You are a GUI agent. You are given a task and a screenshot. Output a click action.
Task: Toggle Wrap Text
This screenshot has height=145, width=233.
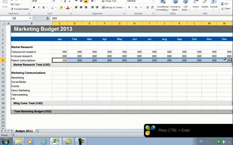pyautogui.click(x=109, y=1)
